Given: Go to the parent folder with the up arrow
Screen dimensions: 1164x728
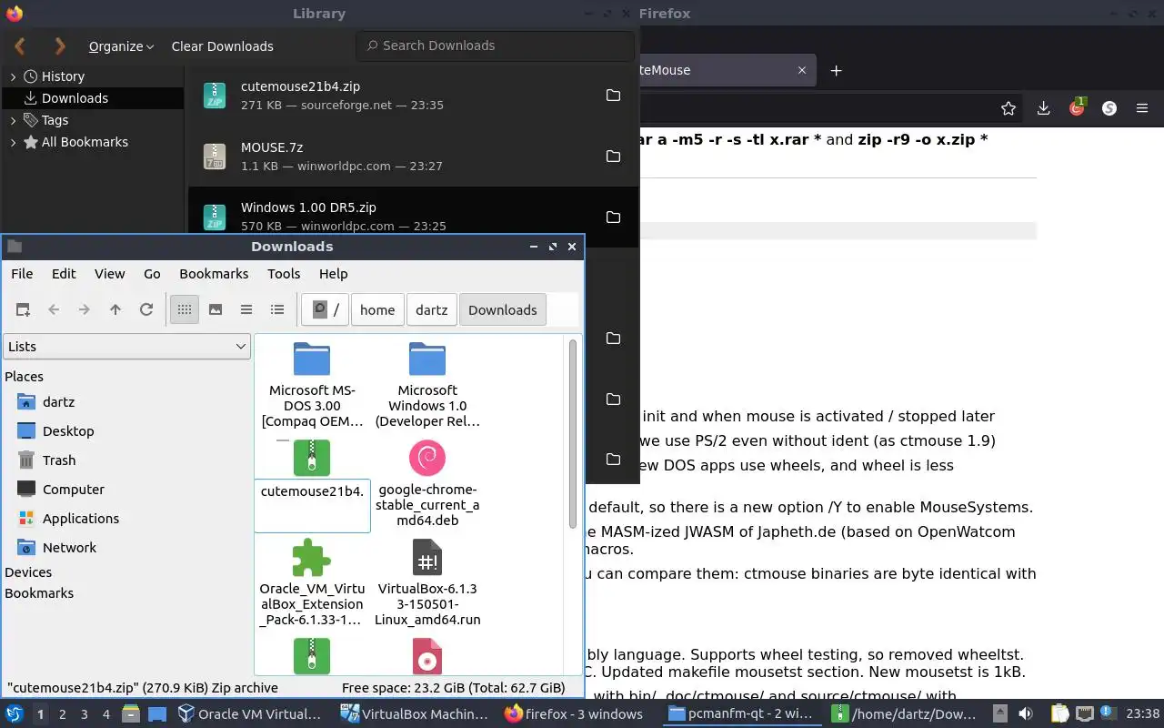Looking at the screenshot, I should (115, 309).
